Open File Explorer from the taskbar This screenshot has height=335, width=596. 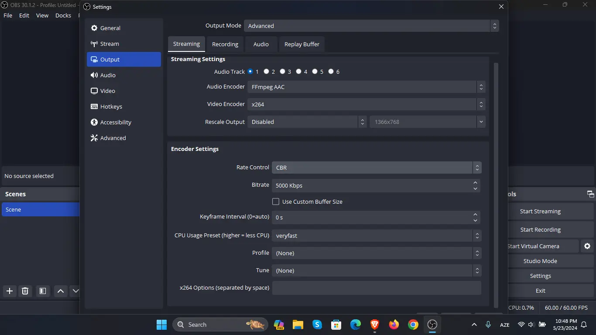298,325
